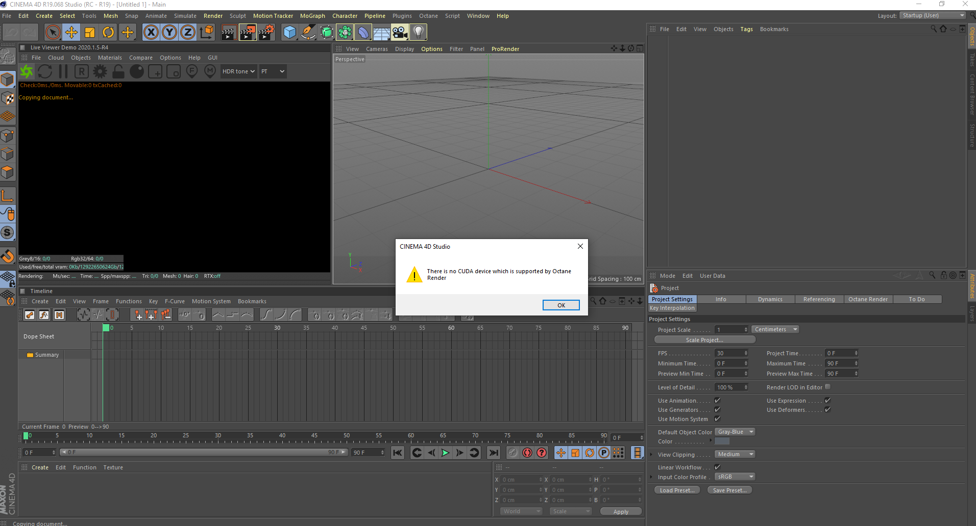Switch timeline to Dope Sheet mode icon

(x=30, y=315)
